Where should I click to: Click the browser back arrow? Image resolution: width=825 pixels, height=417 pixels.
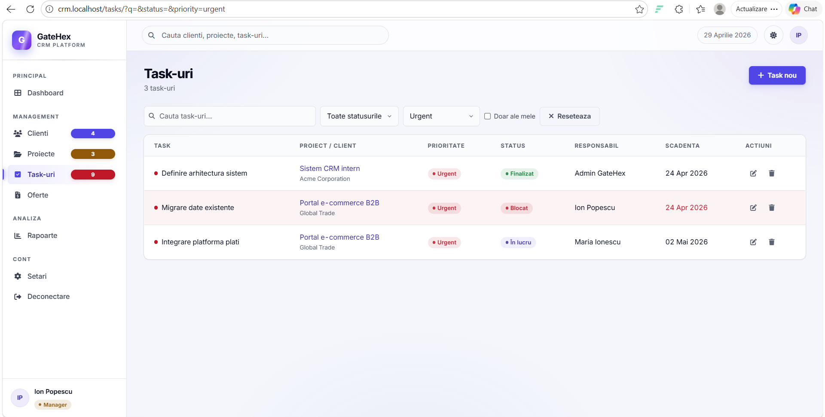point(11,9)
